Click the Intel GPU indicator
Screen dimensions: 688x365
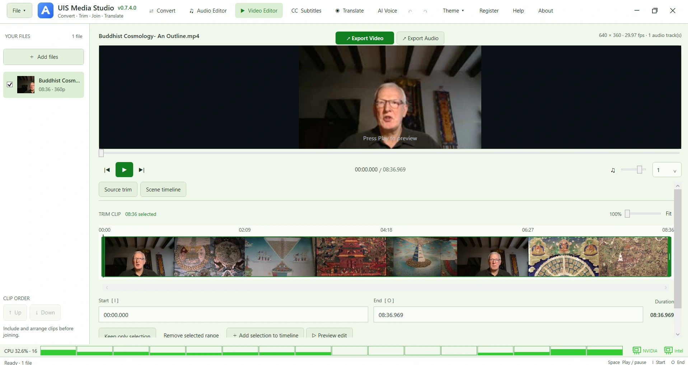pyautogui.click(x=674, y=351)
